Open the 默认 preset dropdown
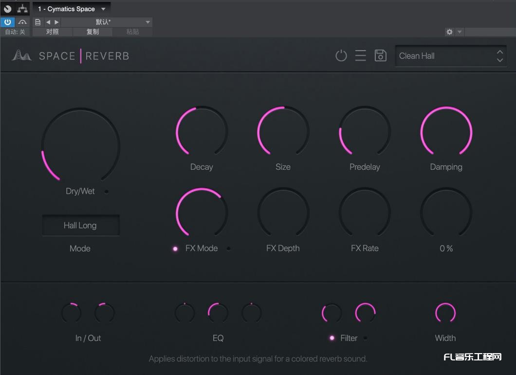Image resolution: width=516 pixels, height=375 pixels. [147, 21]
